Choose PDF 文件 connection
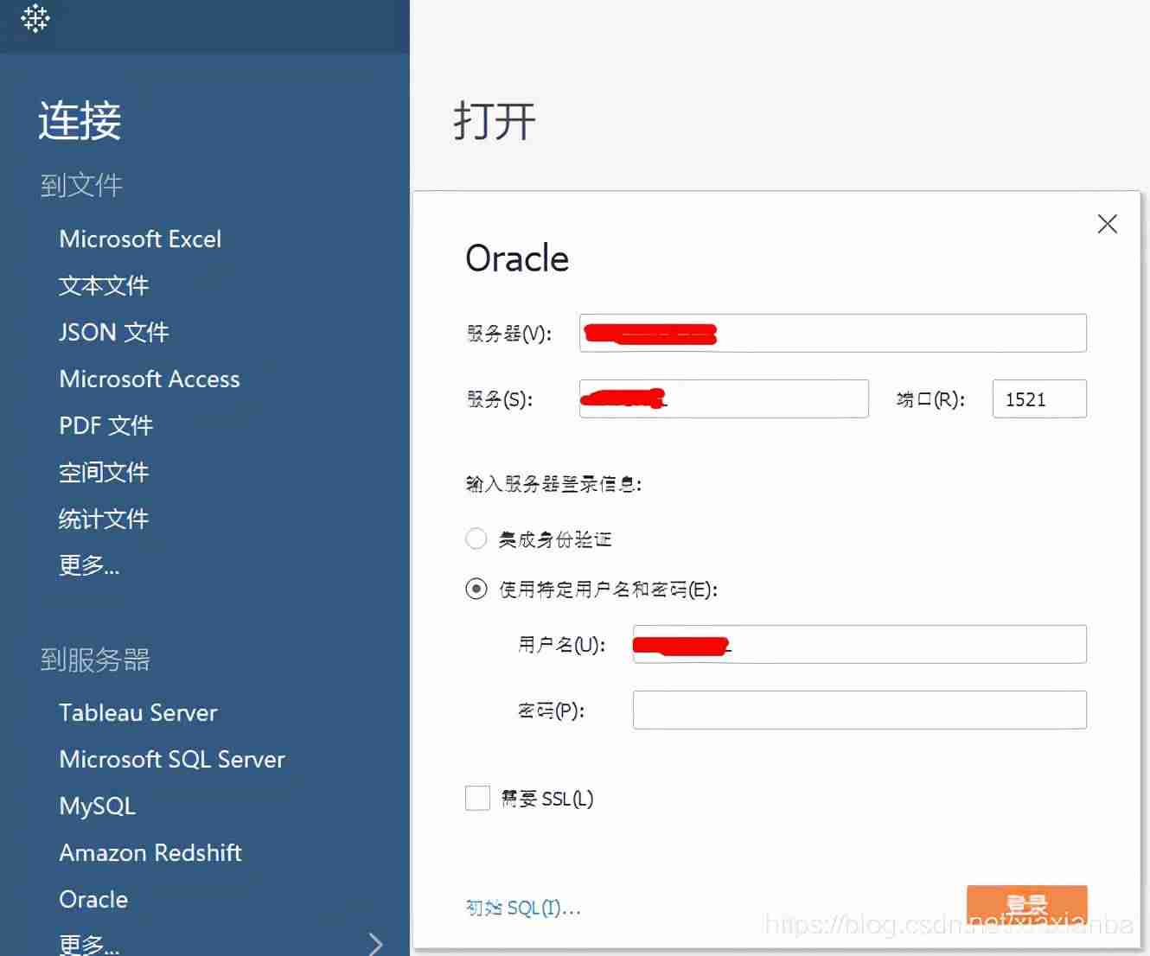Screen dimensions: 1150x956 pyautogui.click(x=105, y=425)
